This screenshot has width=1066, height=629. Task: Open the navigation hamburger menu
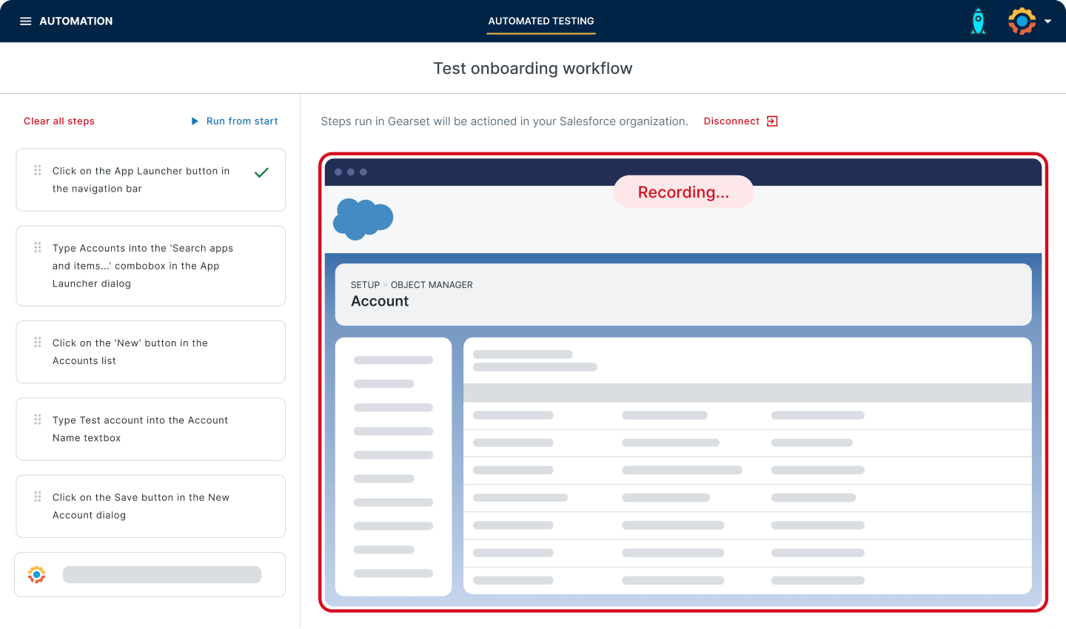(26, 21)
